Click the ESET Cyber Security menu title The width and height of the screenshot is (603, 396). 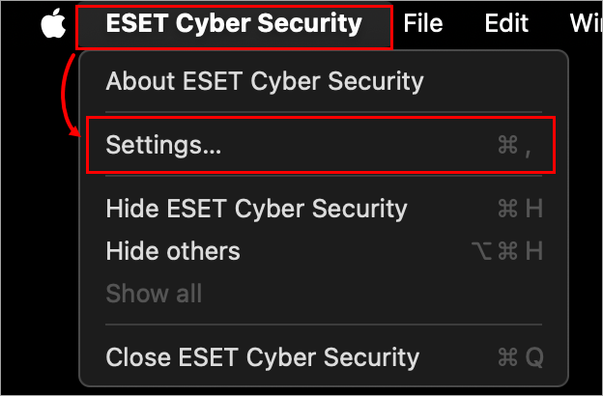click(234, 23)
